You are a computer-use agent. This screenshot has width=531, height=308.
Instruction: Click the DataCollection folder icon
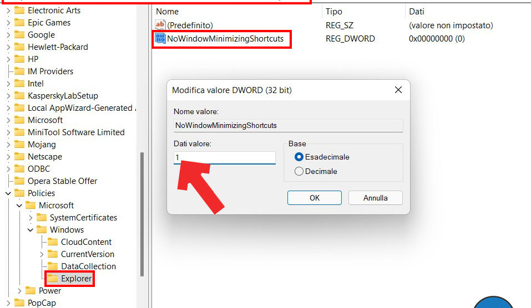[x=53, y=266]
